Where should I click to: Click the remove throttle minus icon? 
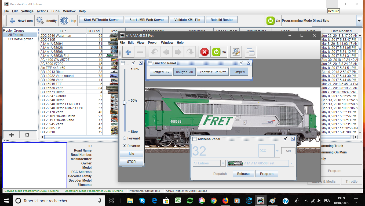[x=140, y=52]
